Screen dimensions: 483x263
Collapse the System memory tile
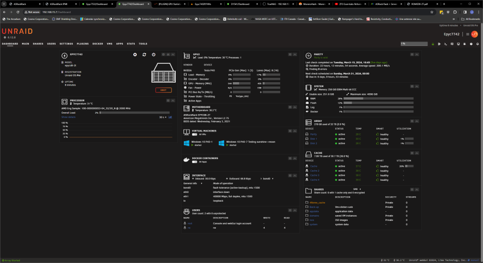[x=417, y=87]
